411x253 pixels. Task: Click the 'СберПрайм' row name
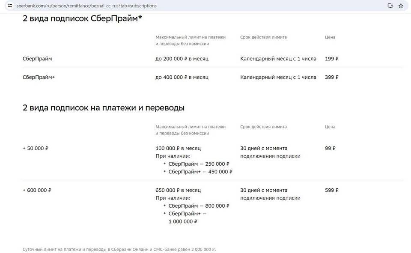click(37, 59)
